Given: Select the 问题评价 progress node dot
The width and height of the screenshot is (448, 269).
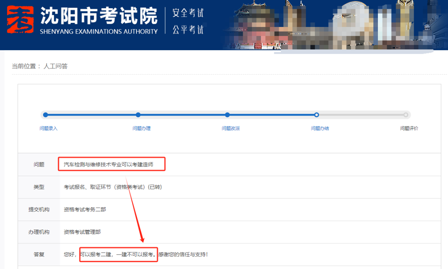Looking at the screenshot, I should coord(405,115).
